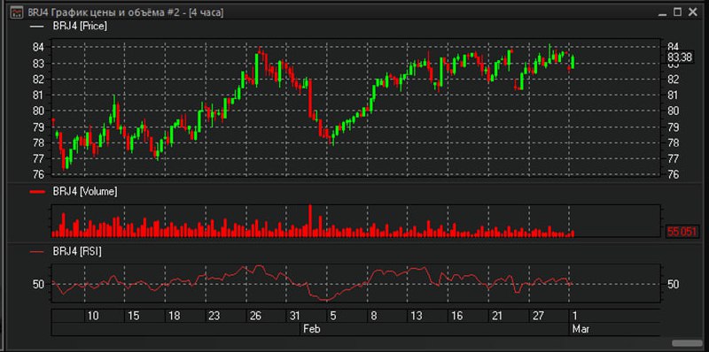
Task: Click date label 18 on time axis
Action: 174,316
